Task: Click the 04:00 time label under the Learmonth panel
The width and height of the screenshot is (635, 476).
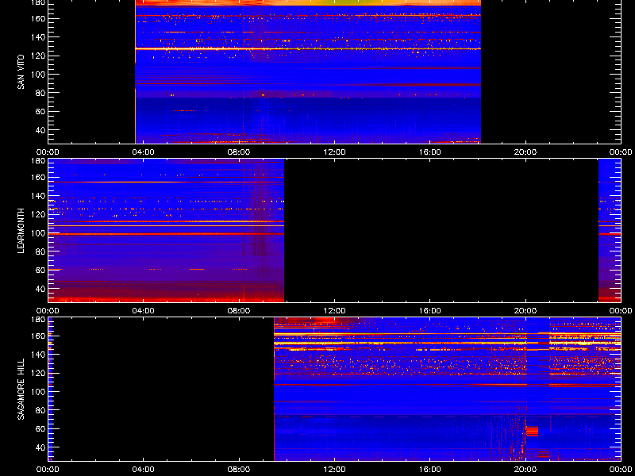Action: [144, 311]
